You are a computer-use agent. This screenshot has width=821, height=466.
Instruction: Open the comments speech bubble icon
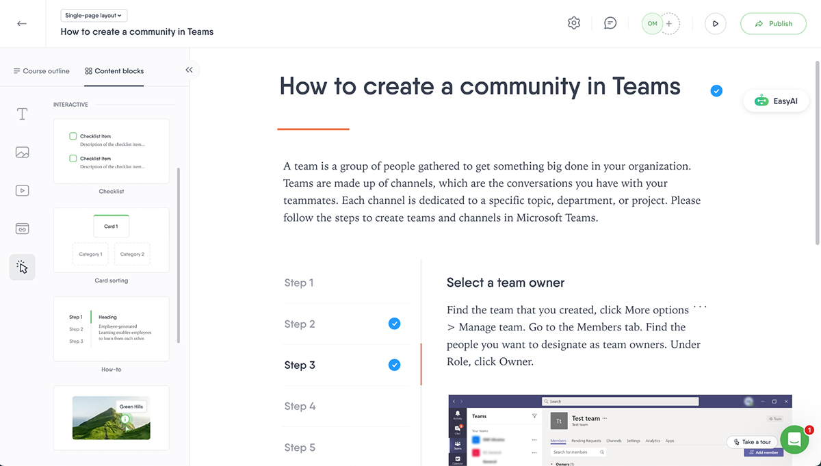pyautogui.click(x=610, y=23)
